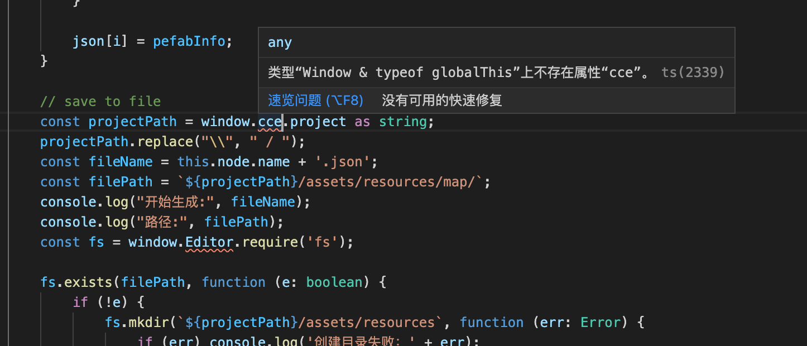Viewport: 807px width, 346px height.
Task: Click the "boolean" type annotation
Action: point(334,282)
